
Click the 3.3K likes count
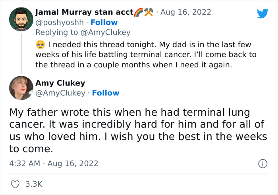coord(34,184)
